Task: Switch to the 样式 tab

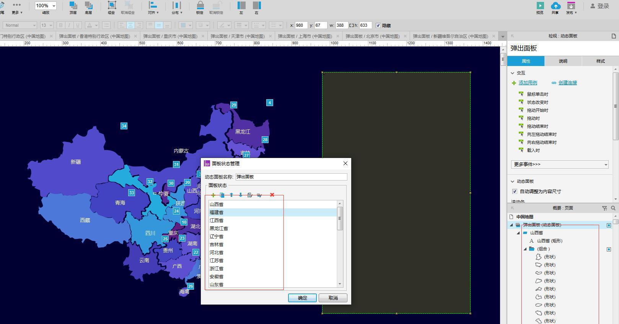Action: 600,61
